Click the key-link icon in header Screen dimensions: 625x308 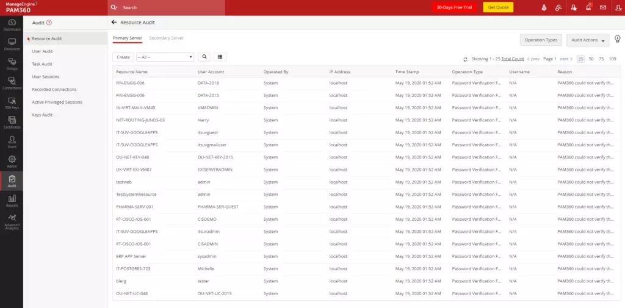558,7
